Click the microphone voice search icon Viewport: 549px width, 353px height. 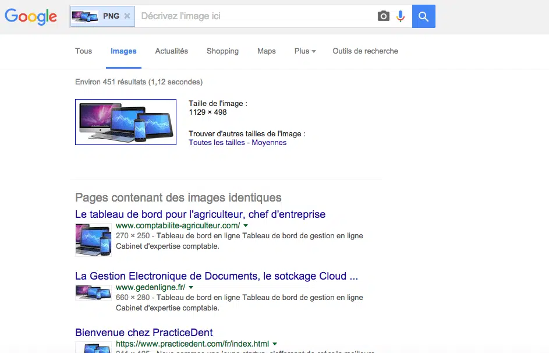[401, 16]
